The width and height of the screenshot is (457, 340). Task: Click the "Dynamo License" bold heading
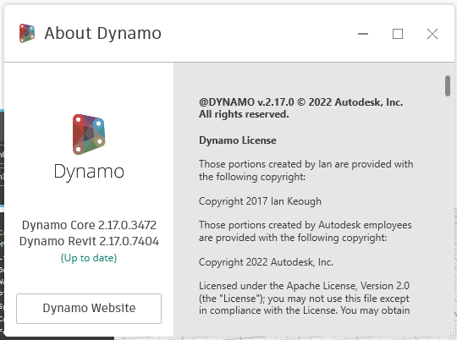pos(238,140)
